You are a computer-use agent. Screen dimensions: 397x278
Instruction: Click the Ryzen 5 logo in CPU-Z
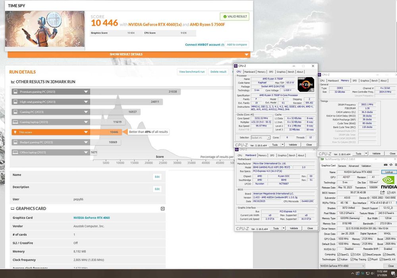[306, 84]
